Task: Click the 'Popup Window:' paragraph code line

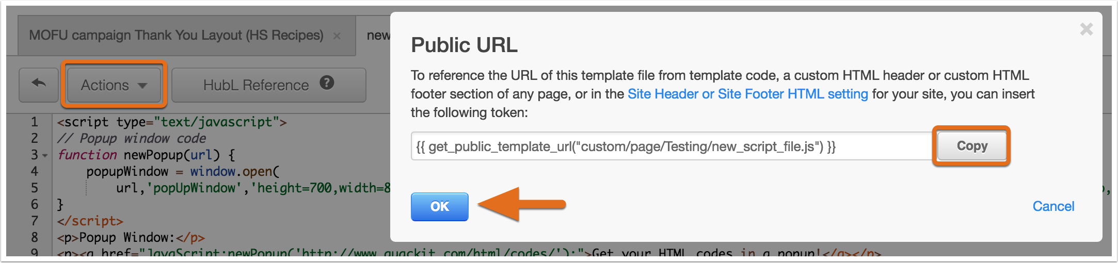Action: pos(131,238)
